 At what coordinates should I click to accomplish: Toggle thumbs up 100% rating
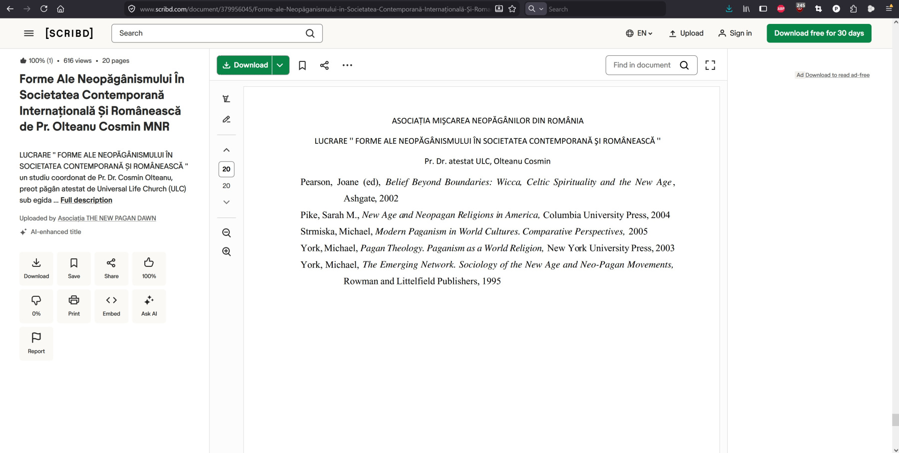coord(149,268)
